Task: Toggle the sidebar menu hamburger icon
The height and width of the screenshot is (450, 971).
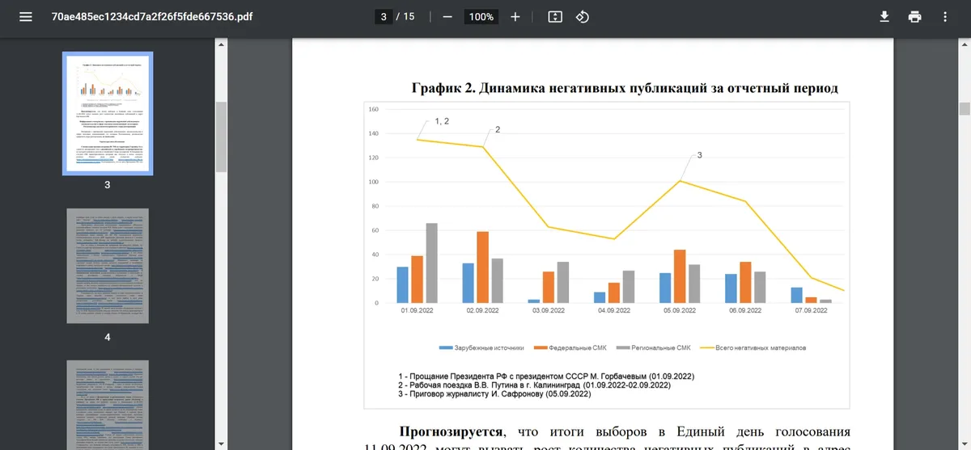Action: click(x=26, y=17)
